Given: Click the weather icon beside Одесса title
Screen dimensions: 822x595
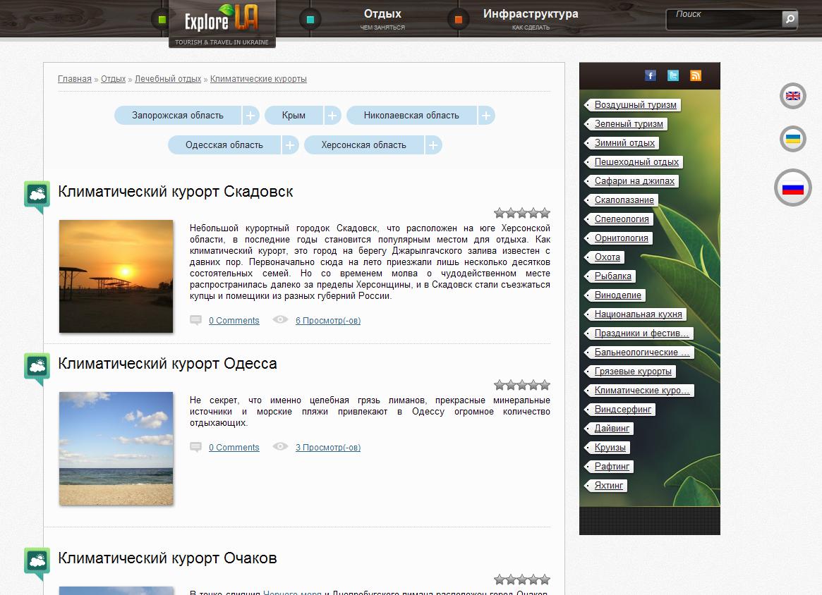Looking at the screenshot, I should (37, 369).
